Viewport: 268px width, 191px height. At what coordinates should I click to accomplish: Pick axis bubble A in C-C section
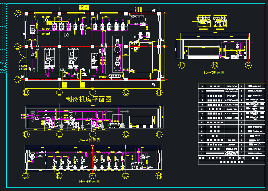pos(248,65)
